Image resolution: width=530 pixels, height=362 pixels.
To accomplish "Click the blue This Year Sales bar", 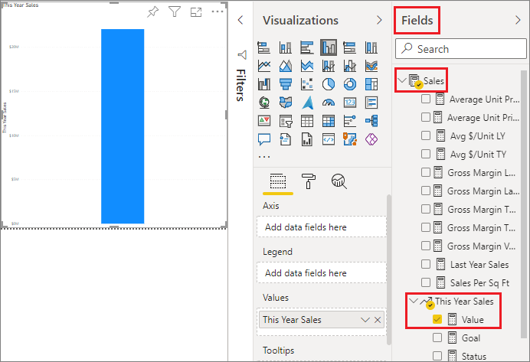I will 123,126.
